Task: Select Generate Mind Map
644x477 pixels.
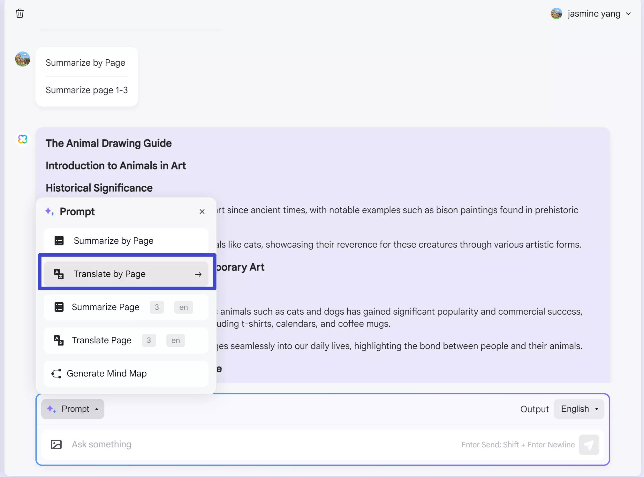Action: pos(107,373)
